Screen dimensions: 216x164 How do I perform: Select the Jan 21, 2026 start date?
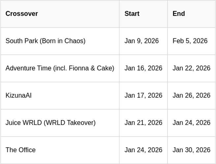pyautogui.click(x=143, y=123)
